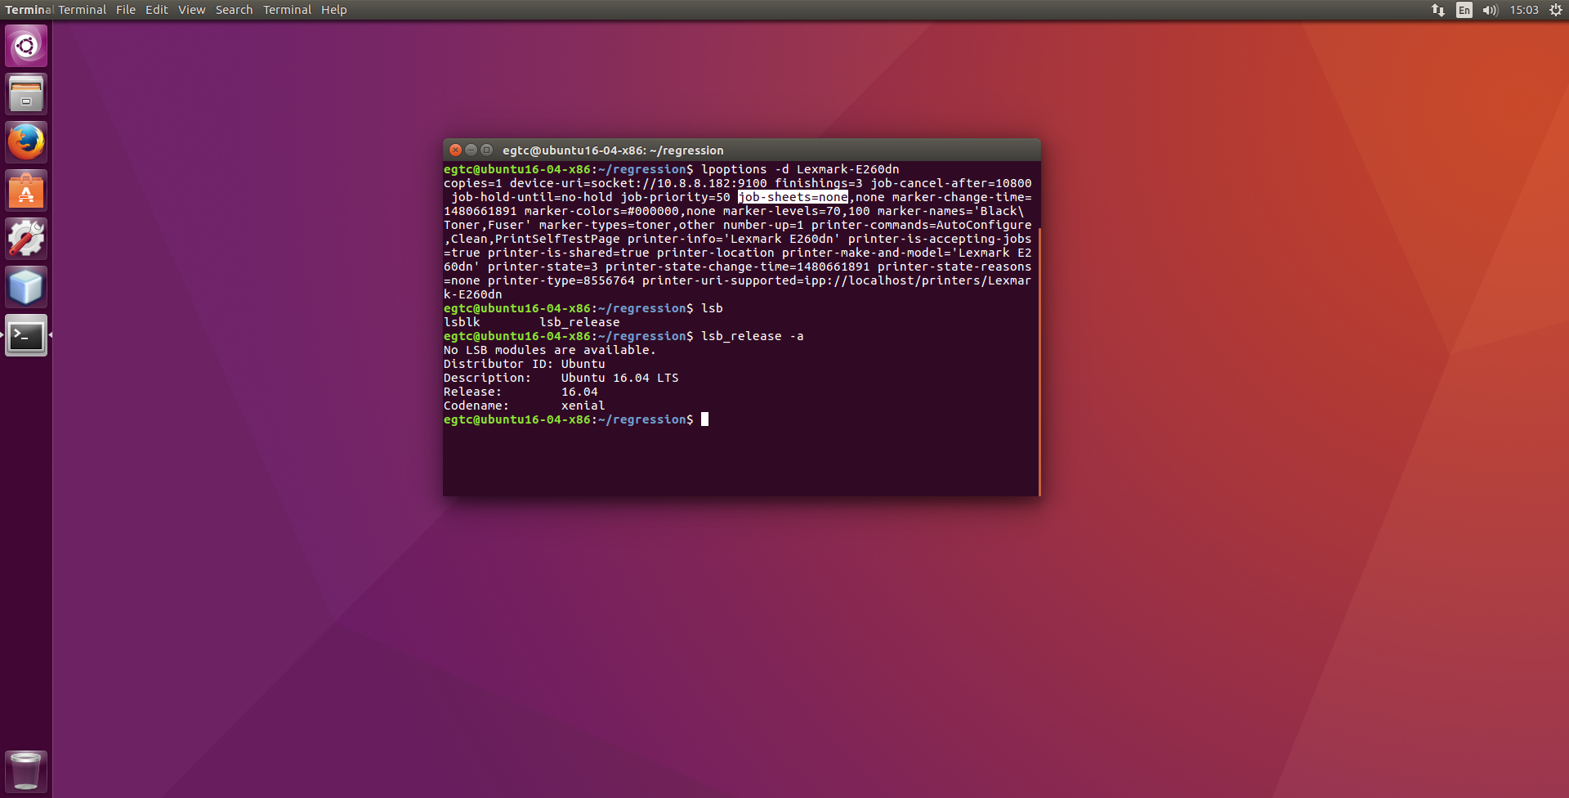The image size is (1569, 798).
Task: Open the Trash in launcher
Action: pyautogui.click(x=26, y=770)
